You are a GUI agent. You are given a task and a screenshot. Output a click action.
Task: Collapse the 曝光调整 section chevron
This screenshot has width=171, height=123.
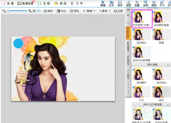click(168, 65)
